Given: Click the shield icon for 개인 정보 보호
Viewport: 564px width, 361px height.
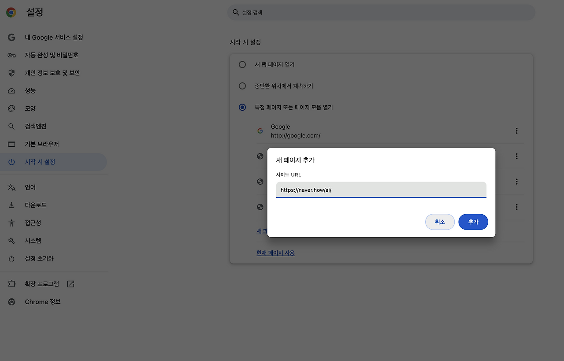Looking at the screenshot, I should pyautogui.click(x=11, y=73).
